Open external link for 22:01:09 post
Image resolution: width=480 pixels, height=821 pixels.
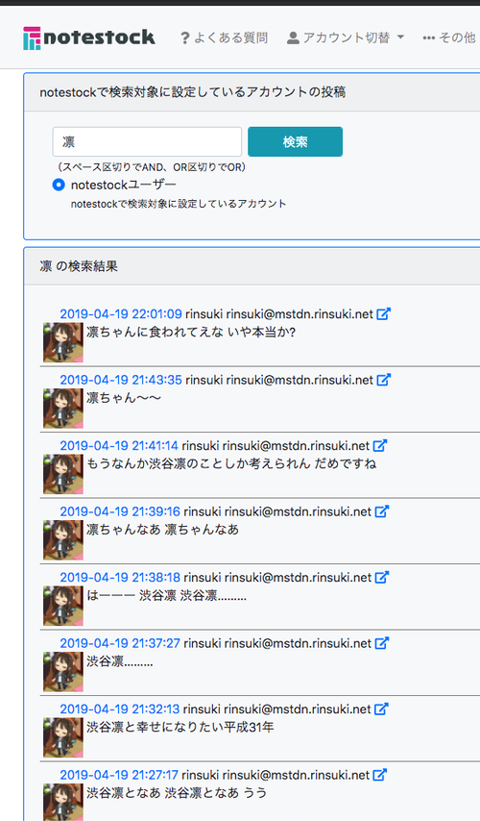383,313
